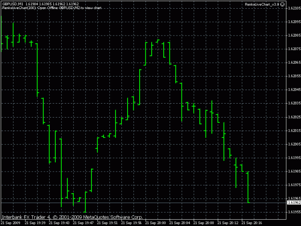Select the highlighted current price tag 1.61962
This screenshot has height=226, width=301.
pyautogui.click(x=294, y=202)
